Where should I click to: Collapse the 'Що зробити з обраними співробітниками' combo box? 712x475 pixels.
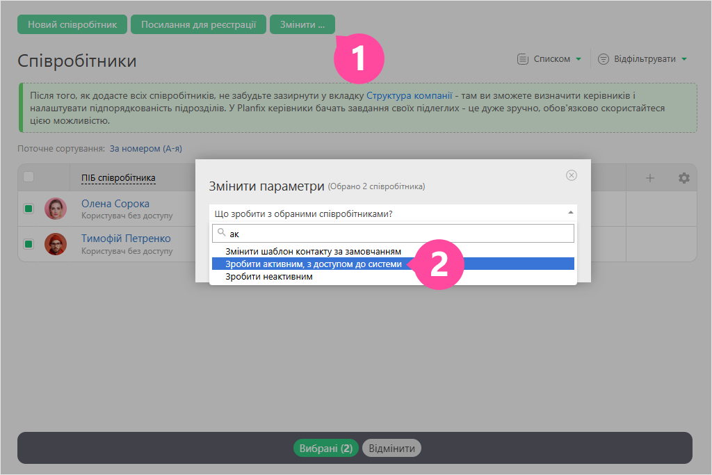point(570,213)
